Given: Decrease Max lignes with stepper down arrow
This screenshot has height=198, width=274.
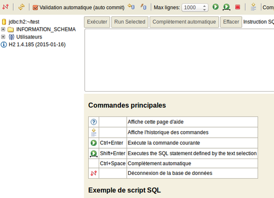Looking at the screenshot, I should [204, 9].
